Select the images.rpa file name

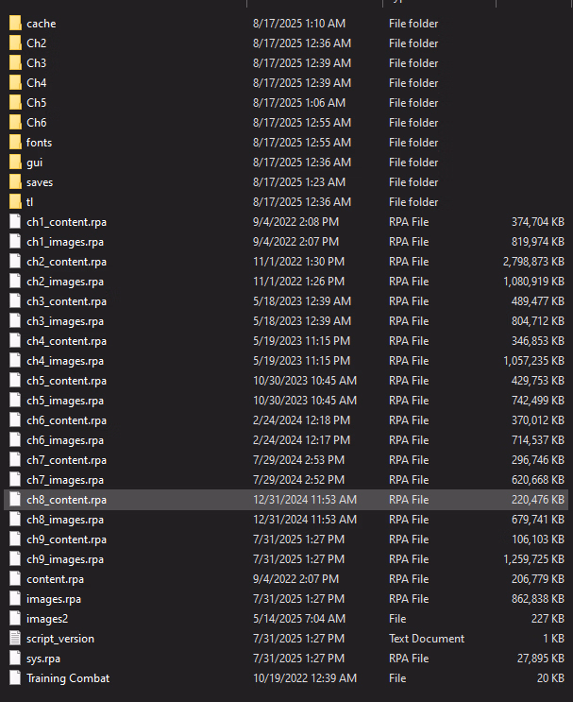click(54, 599)
